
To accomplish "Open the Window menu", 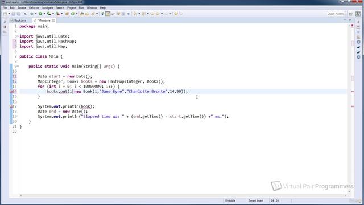I will coord(92,7).
